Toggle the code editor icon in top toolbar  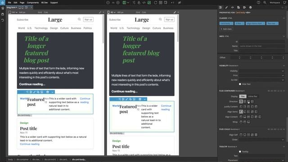(144, 3)
